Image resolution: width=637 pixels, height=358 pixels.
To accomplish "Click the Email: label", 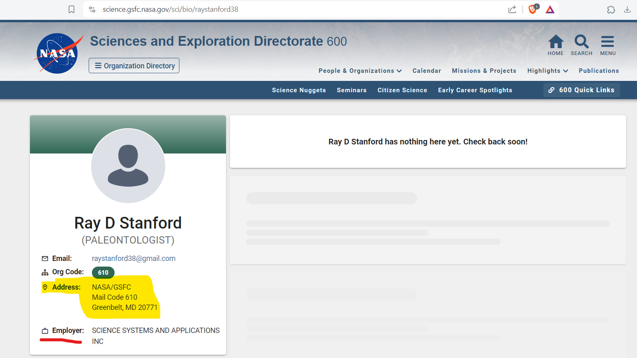I will click(62, 258).
